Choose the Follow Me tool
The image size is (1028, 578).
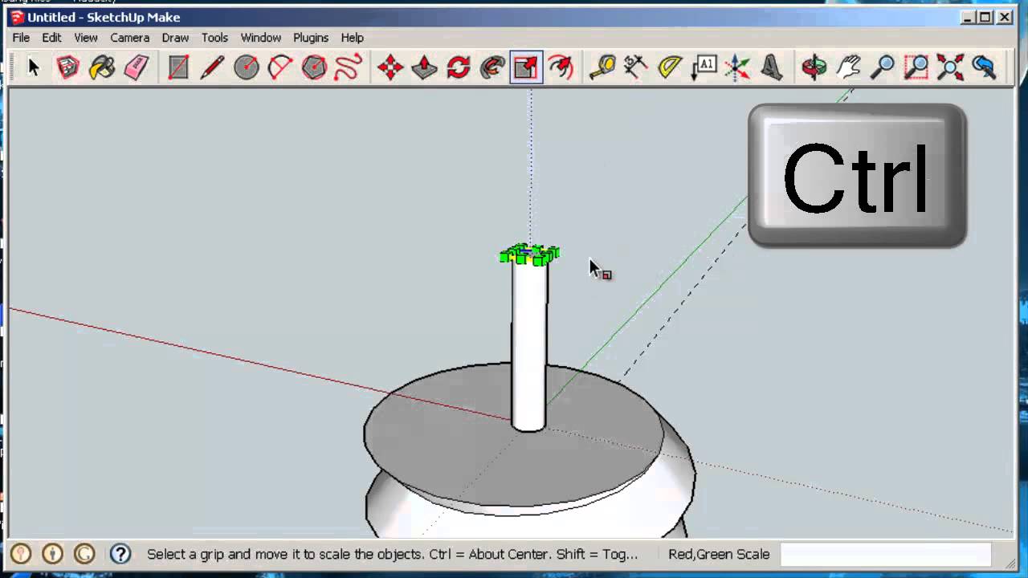492,67
